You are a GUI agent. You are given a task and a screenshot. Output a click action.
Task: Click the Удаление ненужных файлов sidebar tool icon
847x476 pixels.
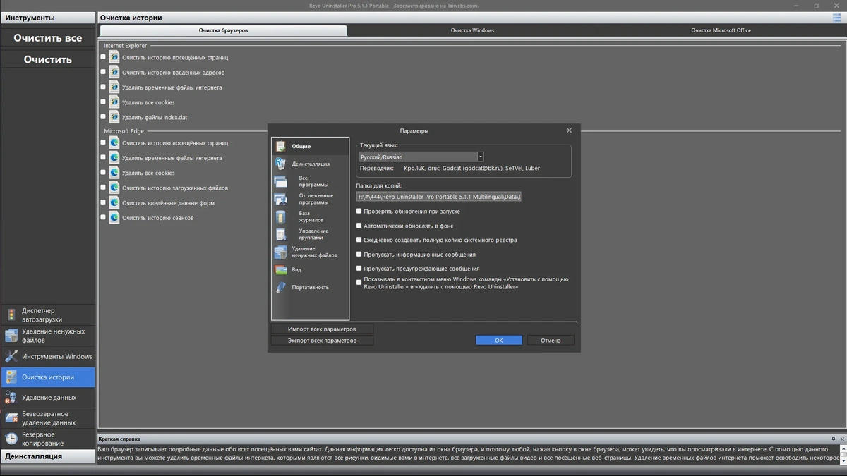pyautogui.click(x=11, y=336)
